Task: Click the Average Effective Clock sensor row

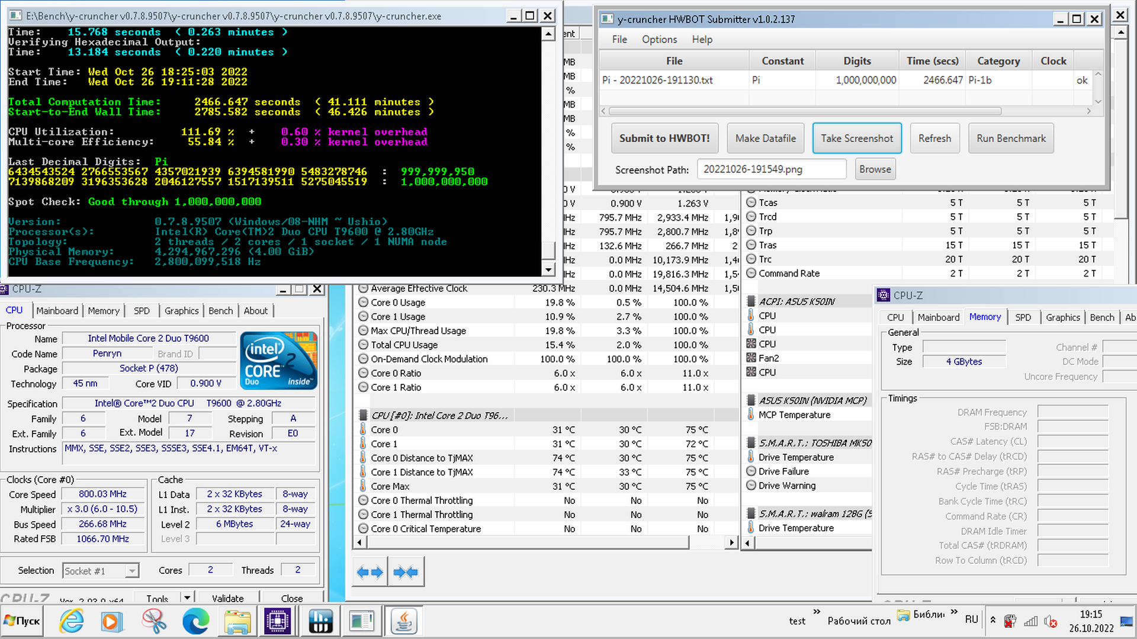Action: (548, 288)
